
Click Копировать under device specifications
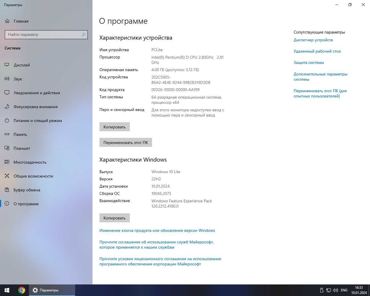coord(114,127)
